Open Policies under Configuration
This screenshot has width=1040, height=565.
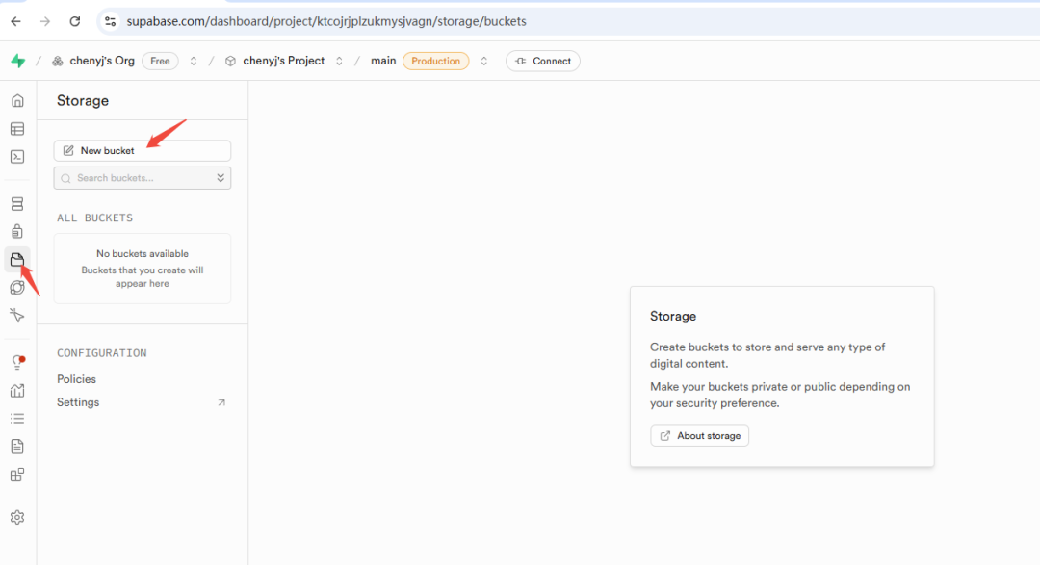(x=76, y=378)
